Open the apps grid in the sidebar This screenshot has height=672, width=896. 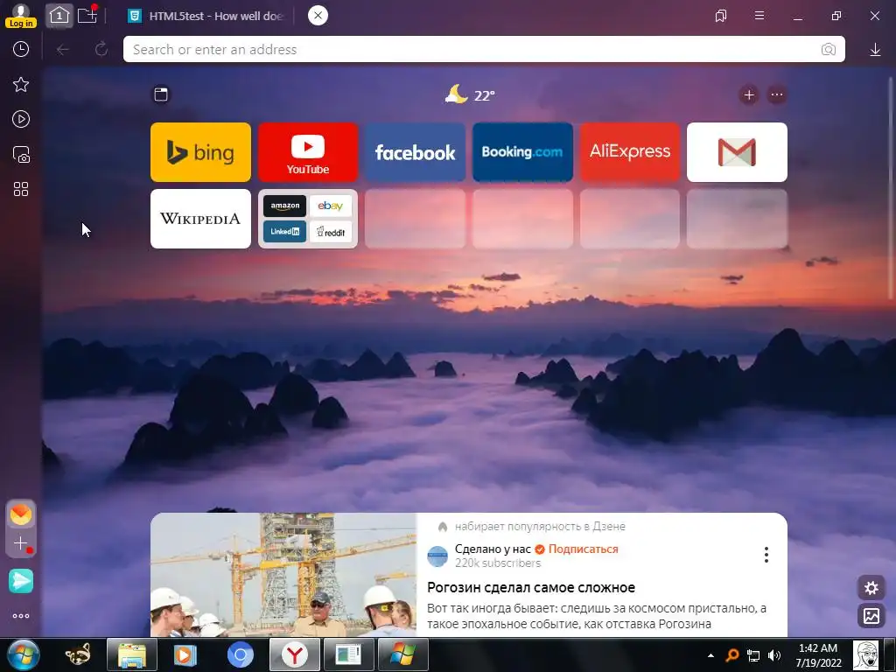coord(21,189)
